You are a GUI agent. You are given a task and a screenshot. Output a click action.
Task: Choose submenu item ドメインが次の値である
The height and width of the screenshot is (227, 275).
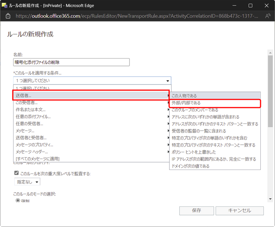click(x=215, y=166)
